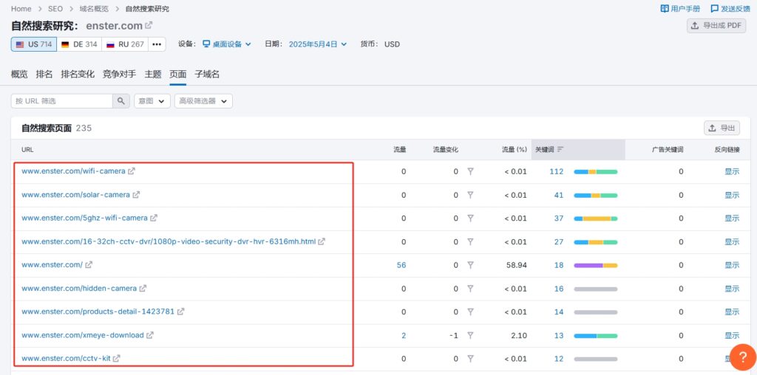Click keyword intent bar in wifi-camera row
The width and height of the screenshot is (757, 375).
coord(596,171)
